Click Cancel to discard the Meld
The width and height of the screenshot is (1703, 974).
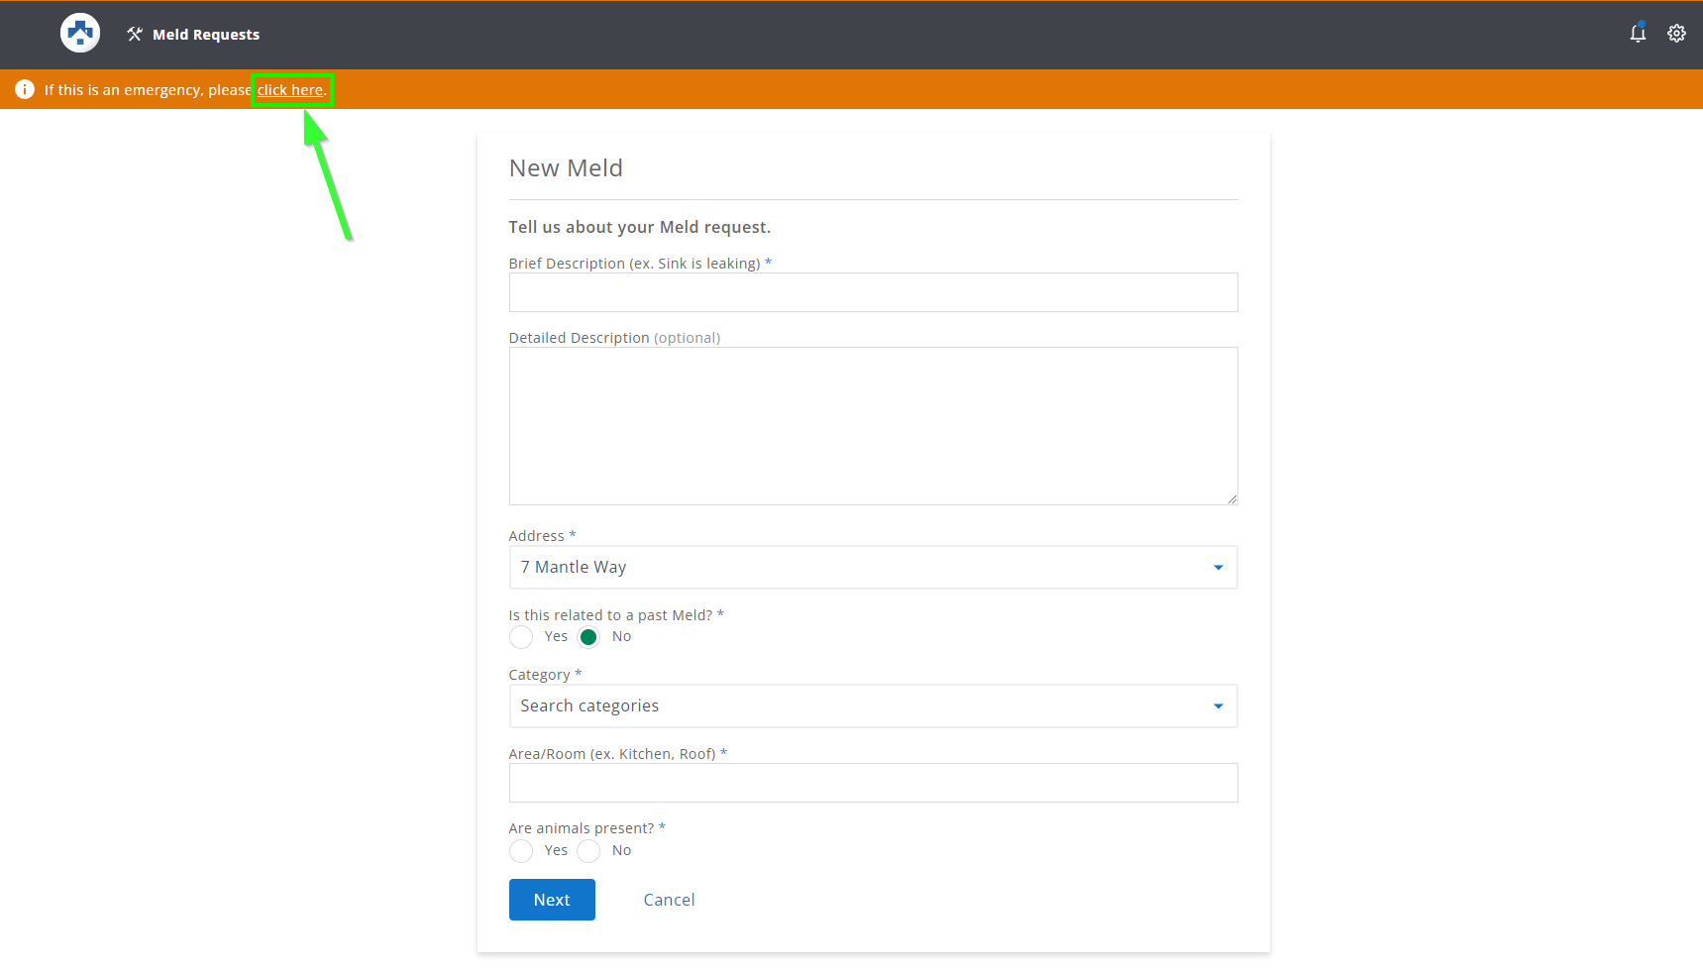click(669, 899)
